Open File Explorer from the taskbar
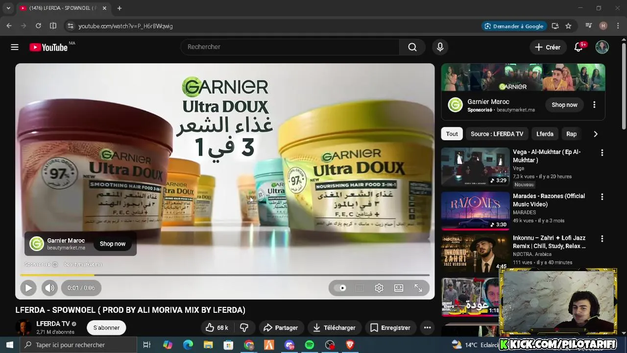The image size is (627, 353). [x=208, y=345]
